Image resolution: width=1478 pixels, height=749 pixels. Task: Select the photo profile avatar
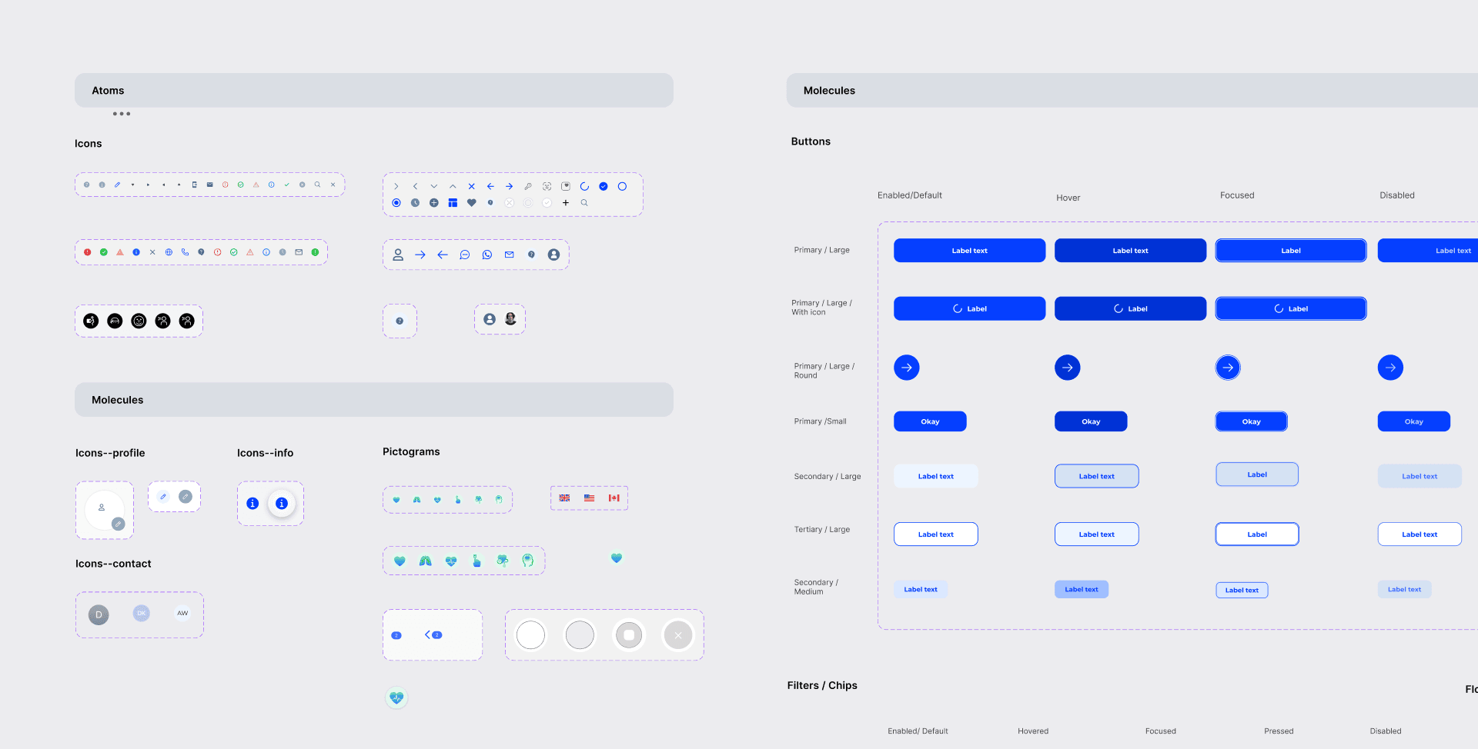pyautogui.click(x=510, y=318)
